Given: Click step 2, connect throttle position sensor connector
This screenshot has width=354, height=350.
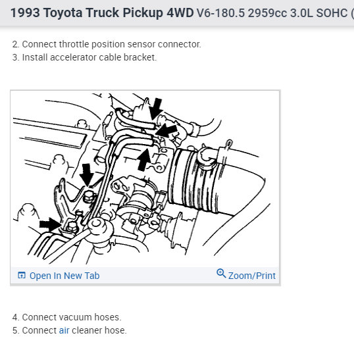Looking at the screenshot, I should pos(107,44).
